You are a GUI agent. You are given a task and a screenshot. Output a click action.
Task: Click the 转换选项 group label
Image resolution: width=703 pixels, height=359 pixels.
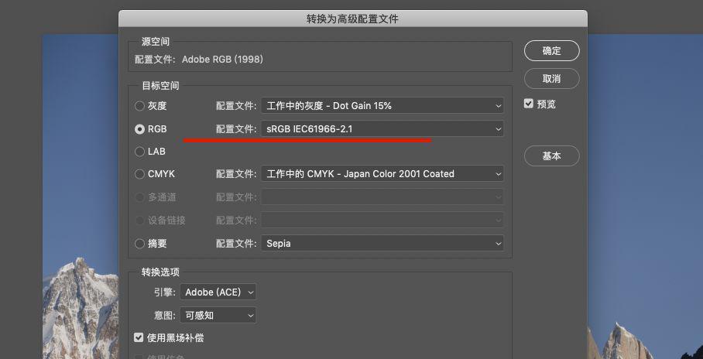click(160, 272)
